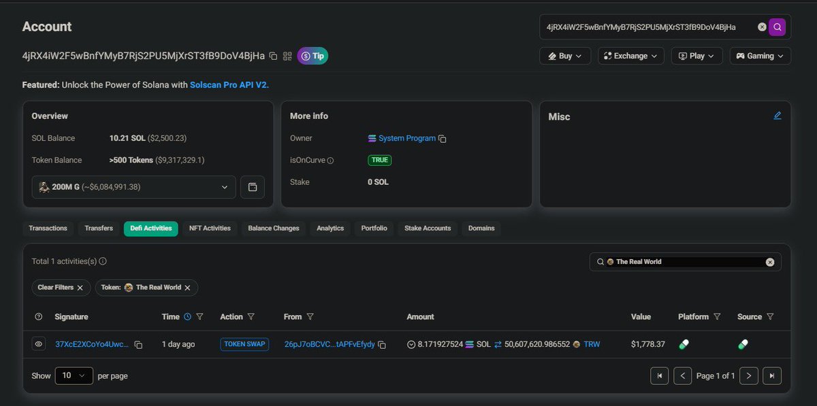
Task: Open the NFT Activities tab
Action: (210, 229)
